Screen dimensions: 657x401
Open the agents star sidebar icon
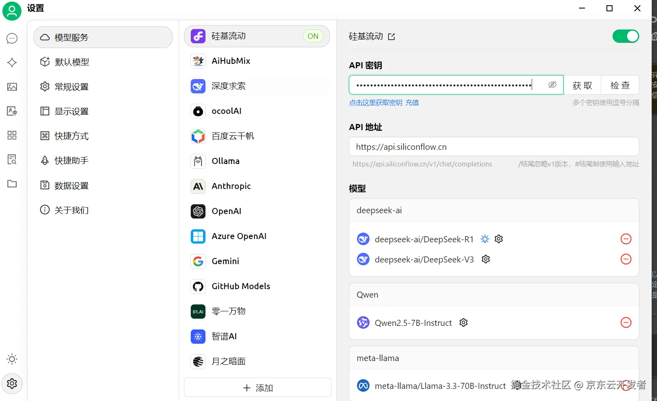(x=12, y=63)
